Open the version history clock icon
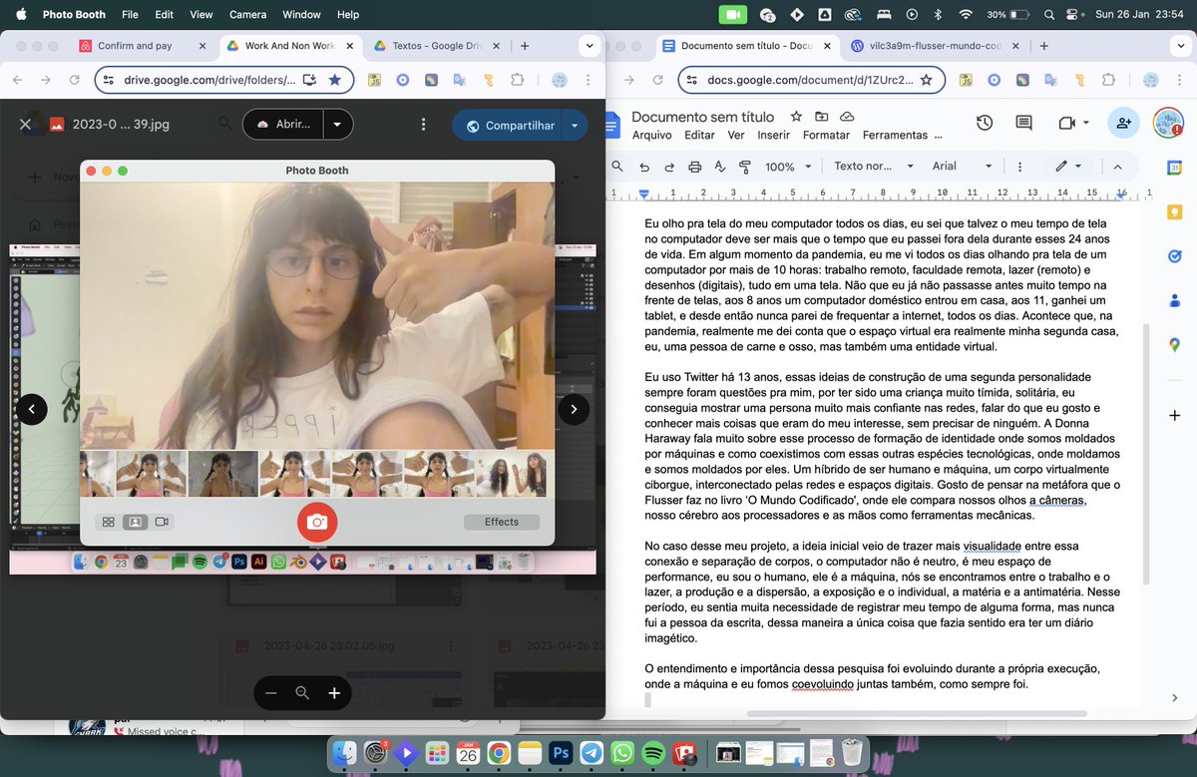Screen dimensions: 1197x777 (985, 123)
